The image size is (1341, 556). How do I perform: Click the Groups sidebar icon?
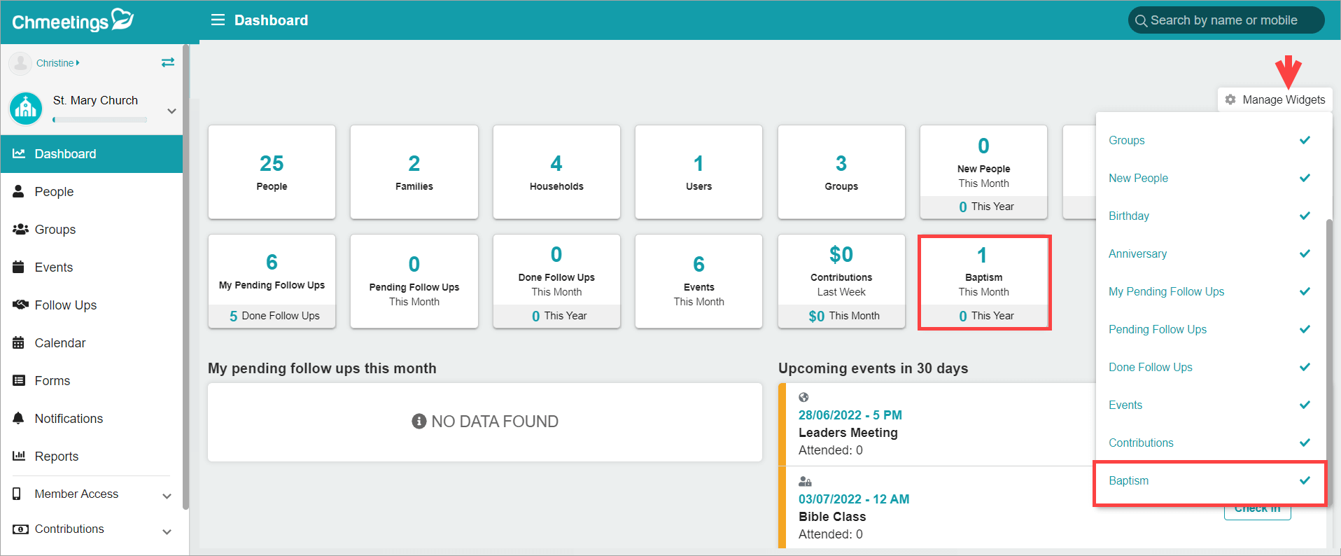pyautogui.click(x=20, y=229)
